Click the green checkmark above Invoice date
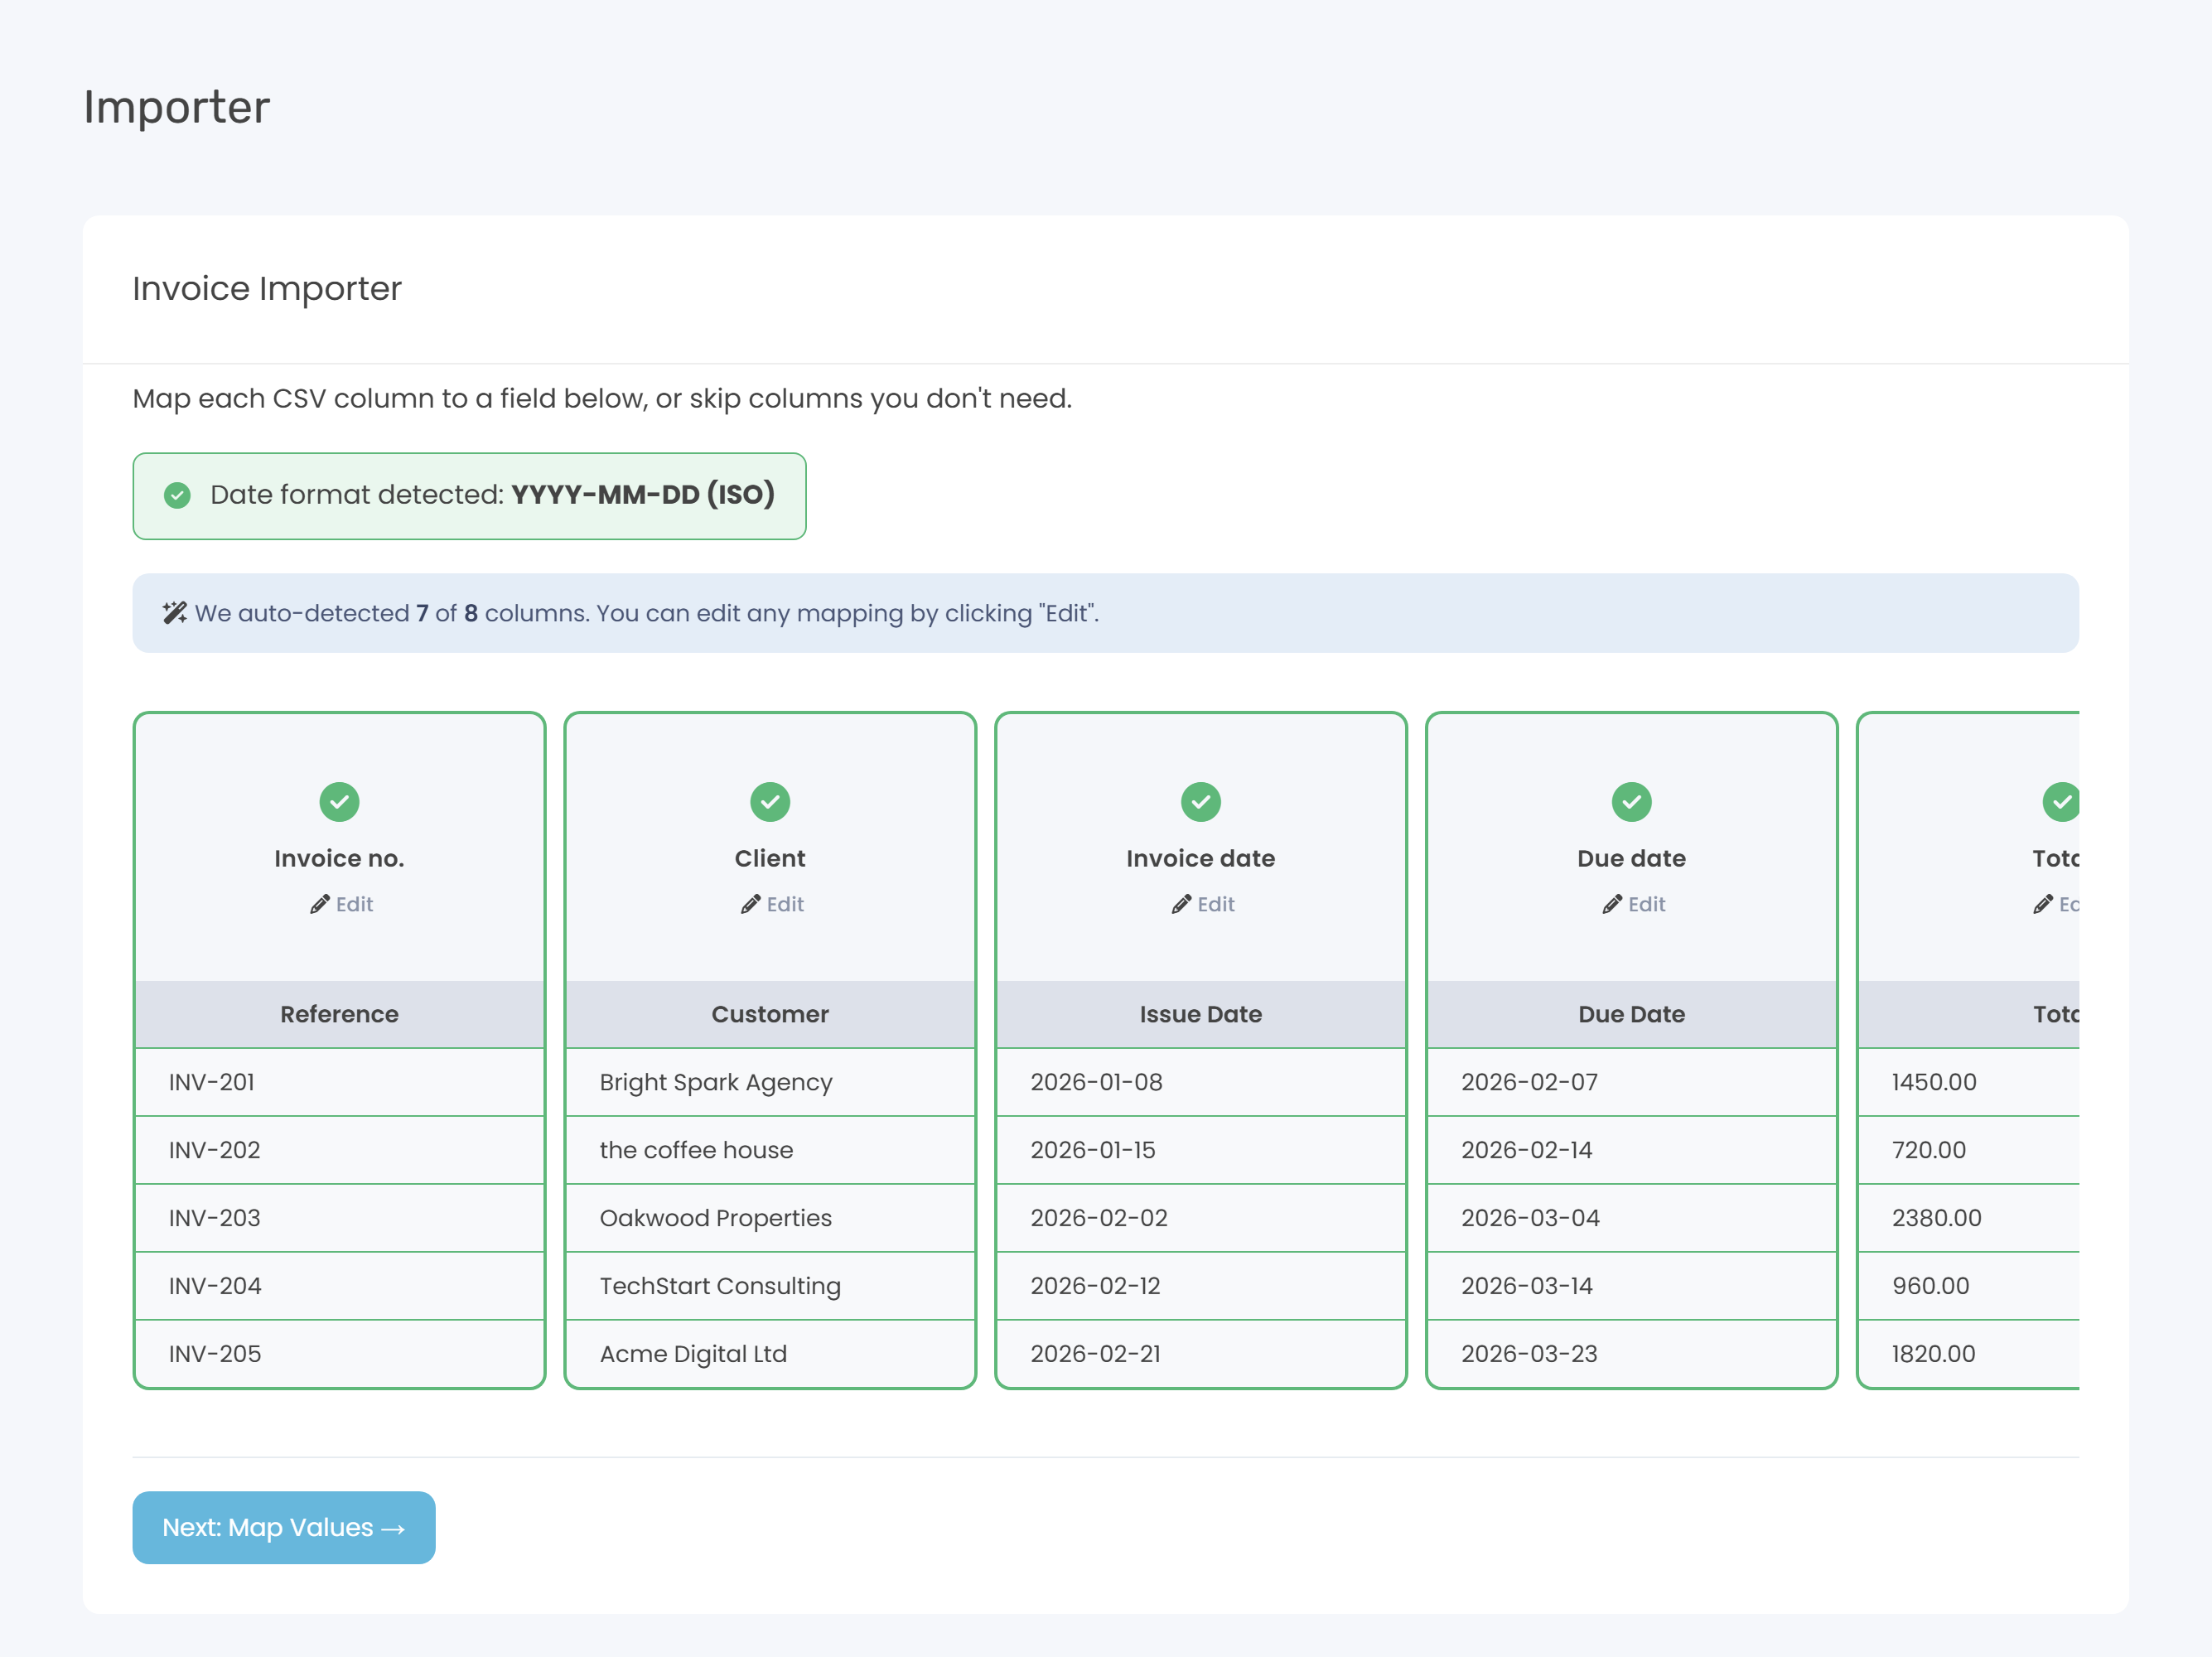Viewport: 2212px width, 1657px height. (x=1201, y=802)
